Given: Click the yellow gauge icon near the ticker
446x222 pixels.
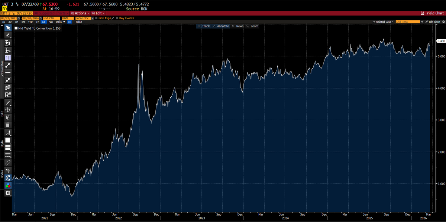Looking at the screenshot, I should tap(4, 8).
